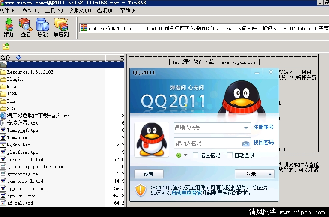
Task: Select the QQRun.bat file in the list
Action: [x=18, y=145]
